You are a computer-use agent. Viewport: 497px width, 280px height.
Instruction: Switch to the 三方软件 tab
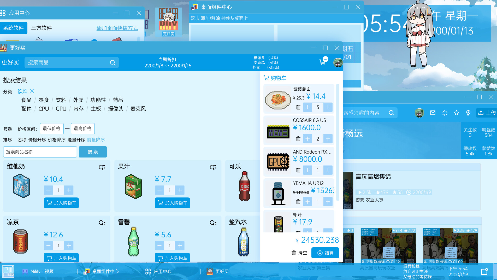point(41,28)
